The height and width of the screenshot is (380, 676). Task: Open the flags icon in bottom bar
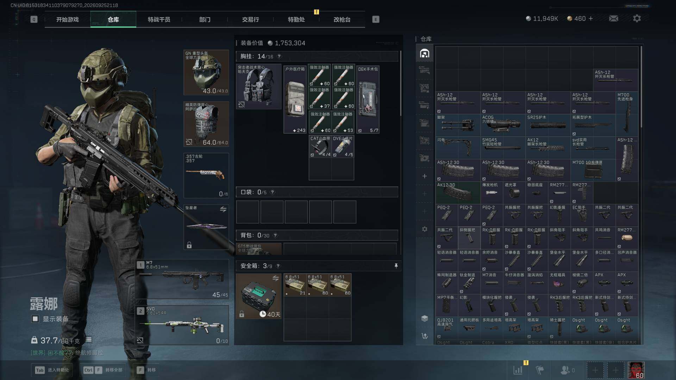coord(540,370)
